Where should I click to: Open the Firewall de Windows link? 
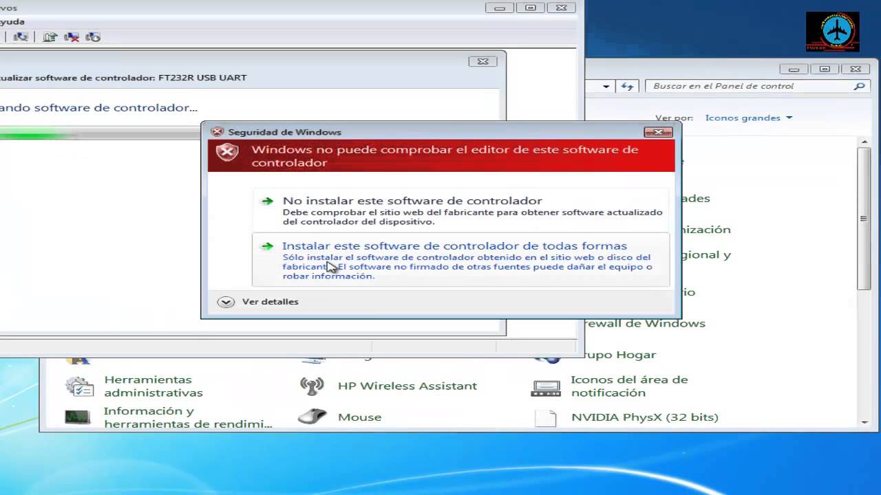pyautogui.click(x=644, y=323)
